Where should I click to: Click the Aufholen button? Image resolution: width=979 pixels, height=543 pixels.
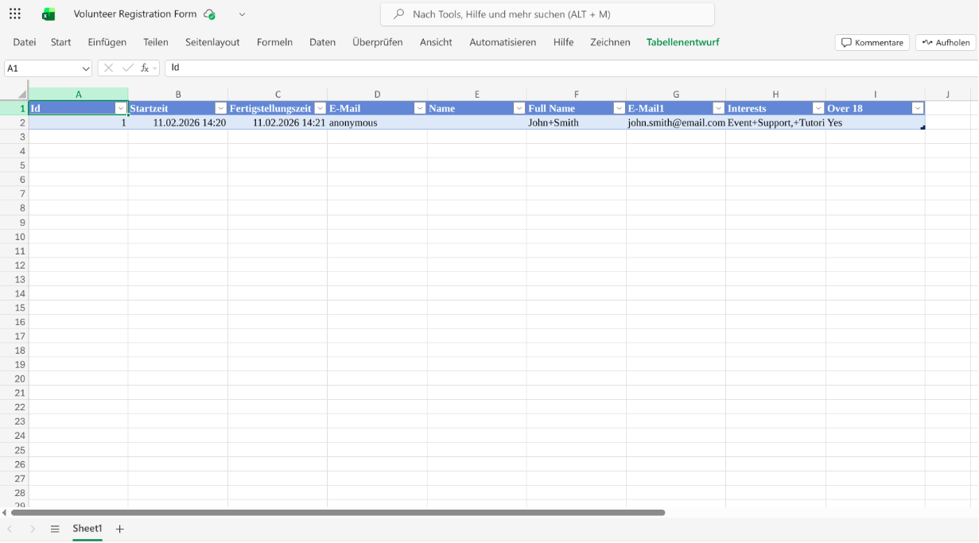[x=945, y=42]
